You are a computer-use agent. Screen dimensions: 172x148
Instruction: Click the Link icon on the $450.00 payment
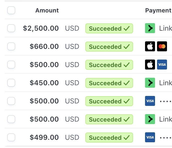click(150, 83)
